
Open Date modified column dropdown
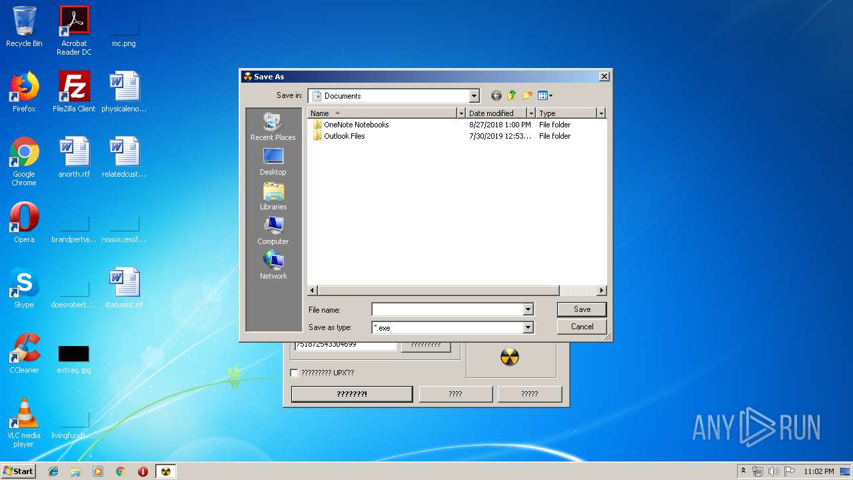(531, 113)
